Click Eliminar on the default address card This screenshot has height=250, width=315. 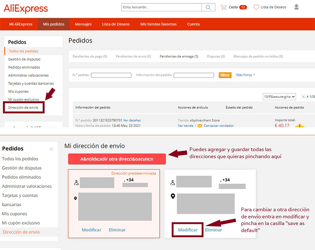coord(117,230)
